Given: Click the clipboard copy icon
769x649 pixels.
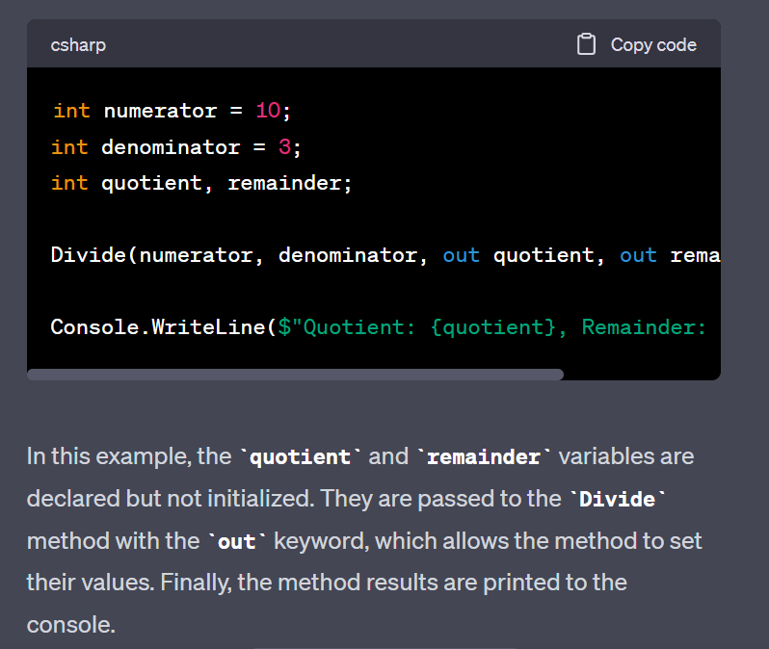Looking at the screenshot, I should tap(586, 44).
